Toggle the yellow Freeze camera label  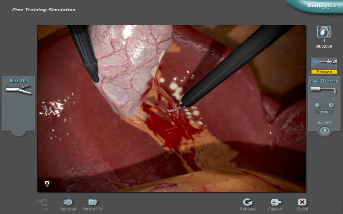tap(324, 72)
